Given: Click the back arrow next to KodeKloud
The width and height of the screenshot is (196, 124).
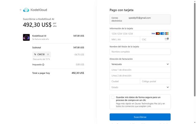Looking at the screenshot, I should pos(21,10).
